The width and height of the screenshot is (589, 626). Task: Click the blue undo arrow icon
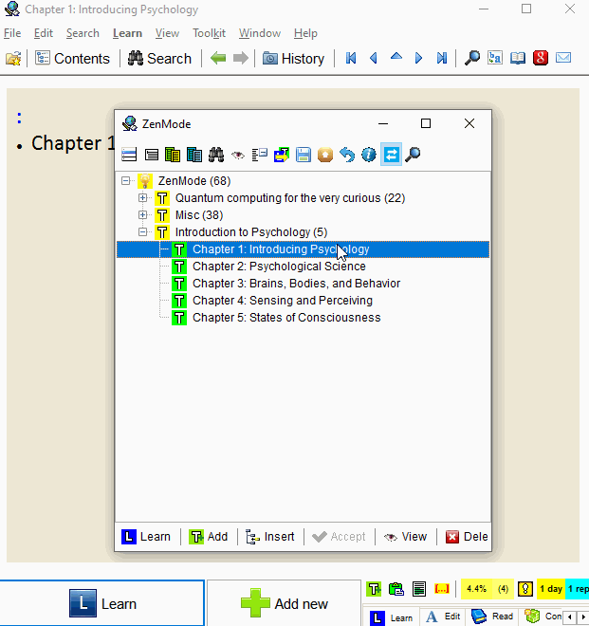[x=347, y=155]
